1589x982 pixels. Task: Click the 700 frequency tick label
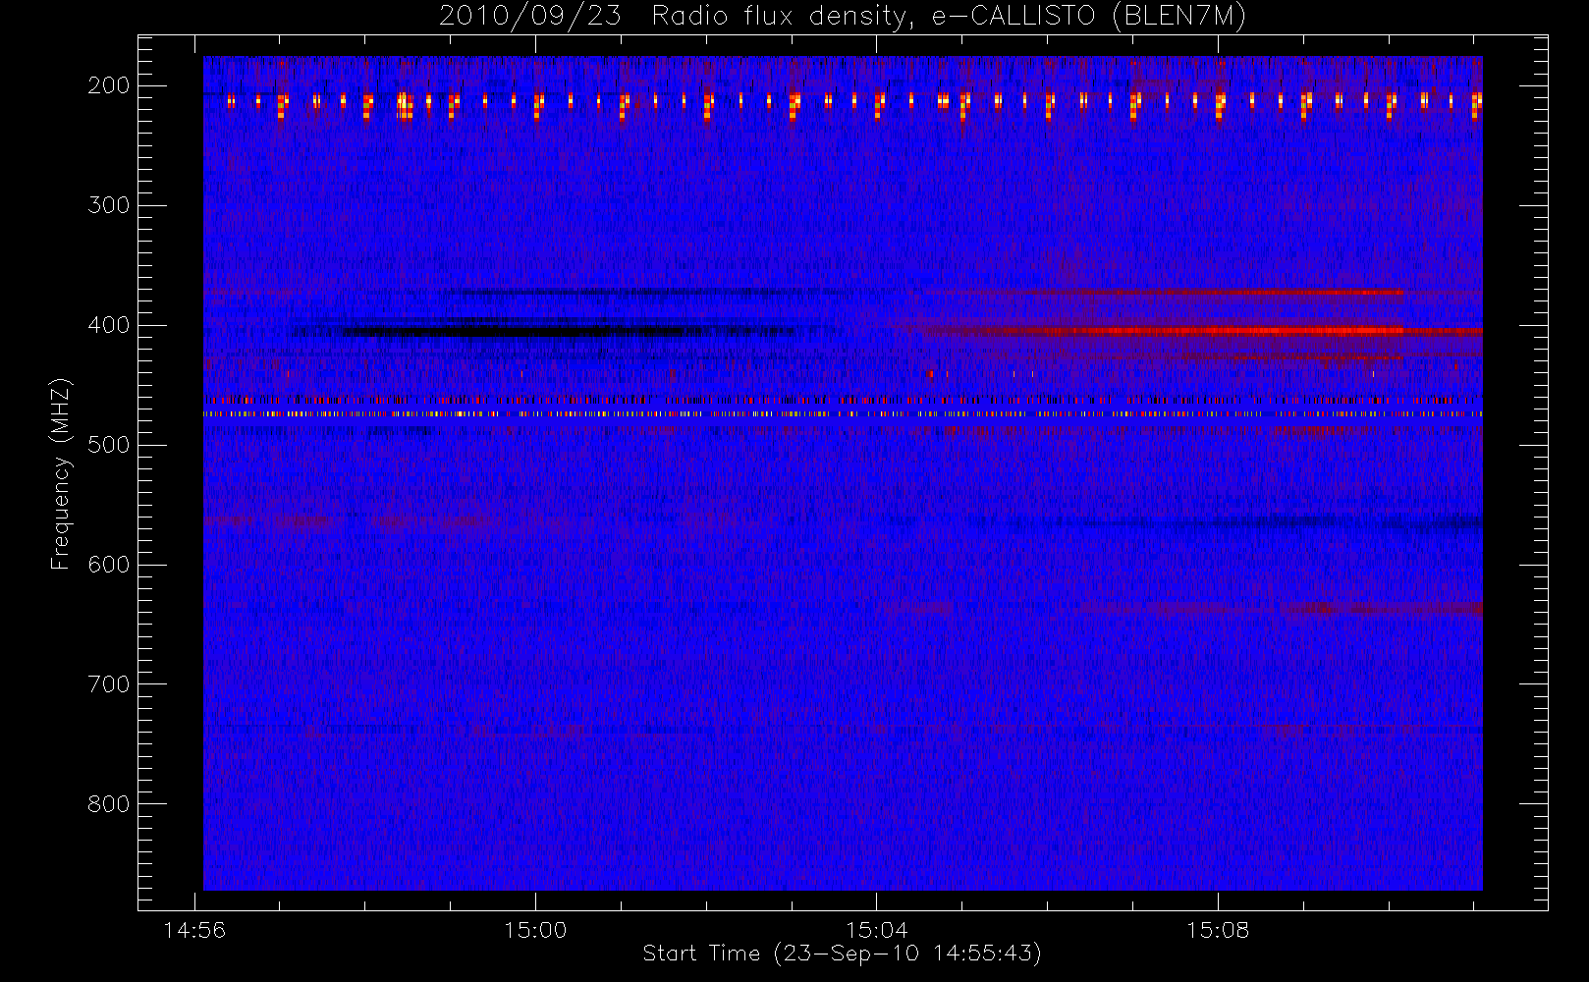tap(109, 684)
